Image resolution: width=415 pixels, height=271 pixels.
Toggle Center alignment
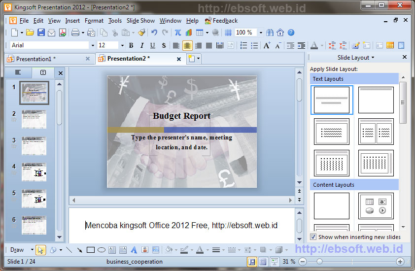point(187,45)
